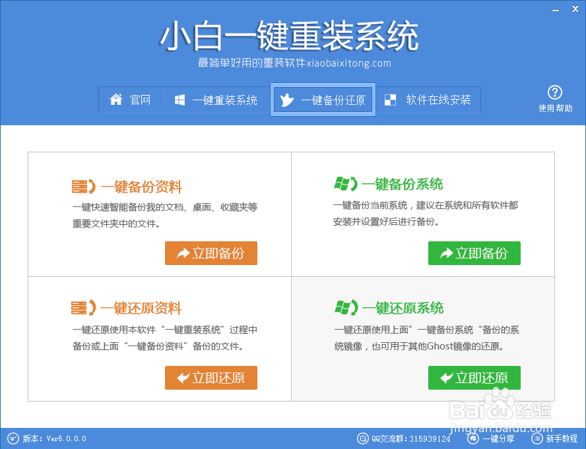Click the 一键备份资料 heading
The height and width of the screenshot is (449, 586).
point(141,187)
